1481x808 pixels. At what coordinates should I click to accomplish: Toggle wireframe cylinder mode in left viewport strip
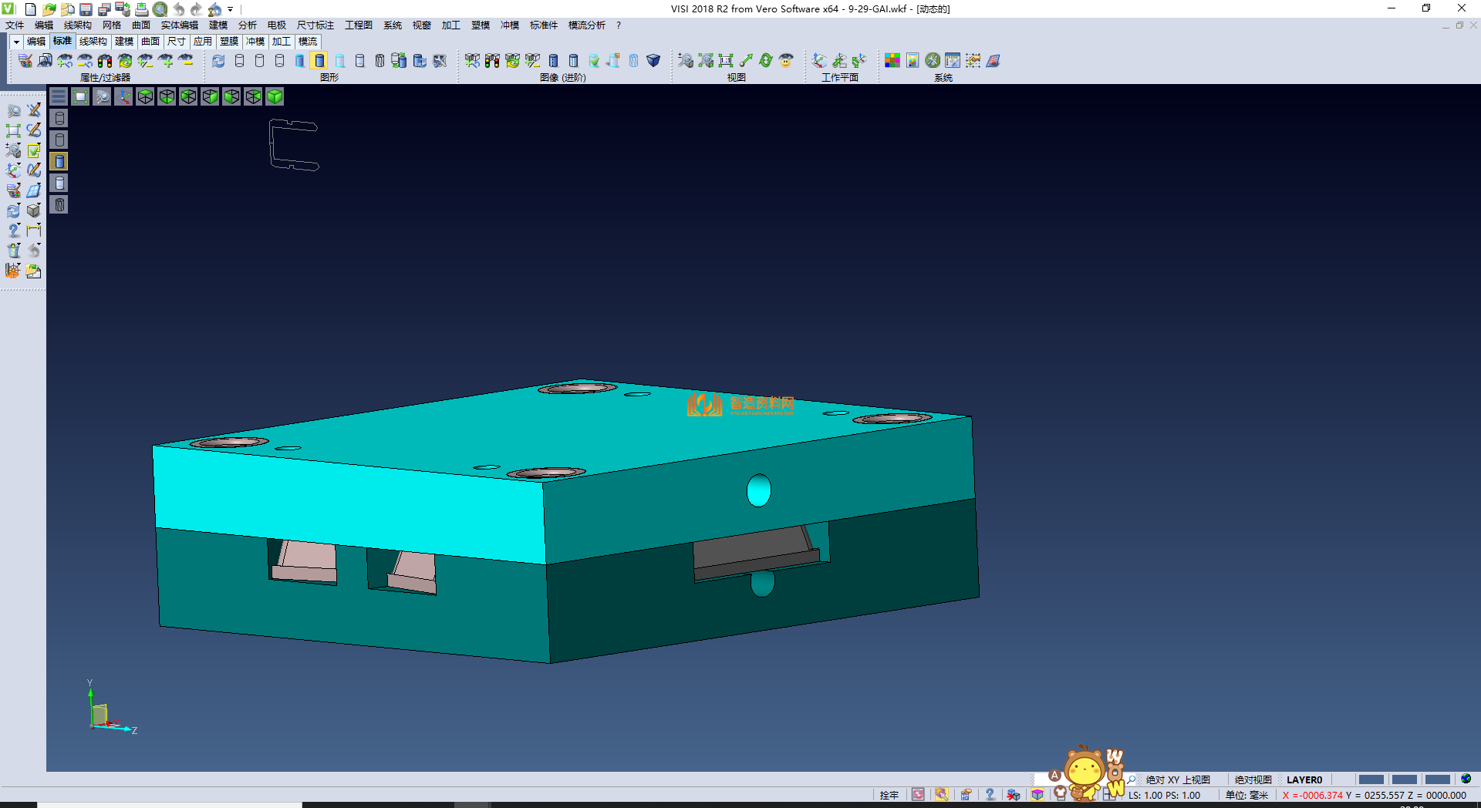coord(59,118)
